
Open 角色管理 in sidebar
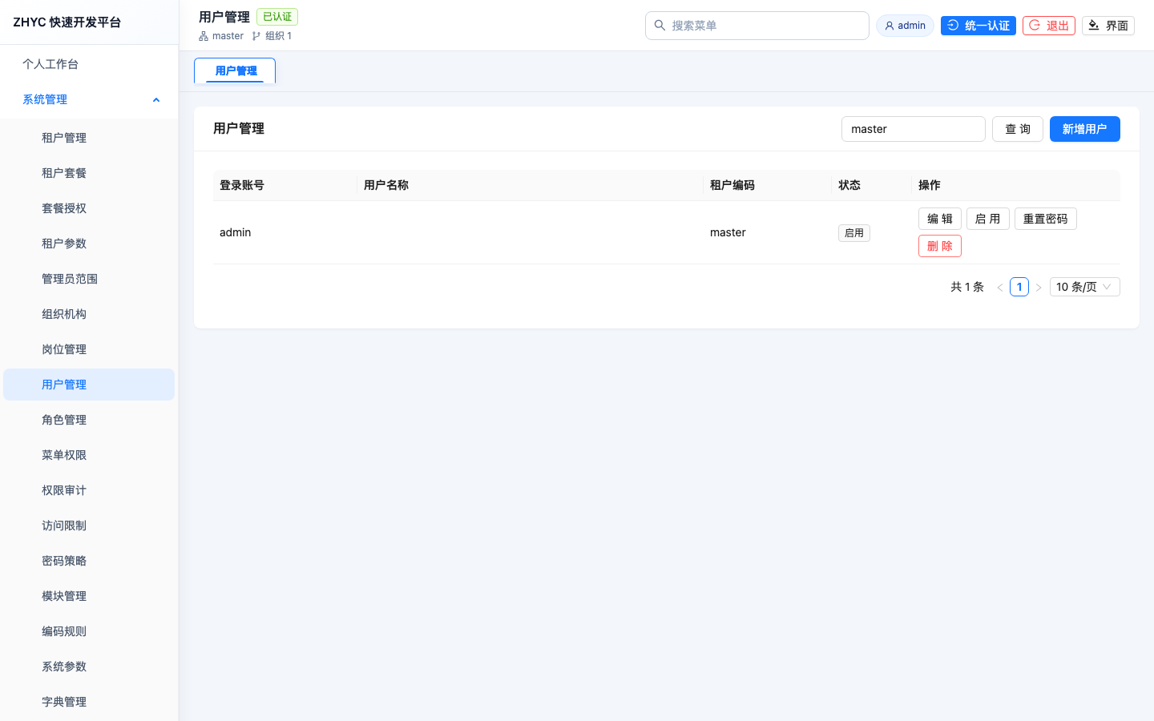point(89,420)
